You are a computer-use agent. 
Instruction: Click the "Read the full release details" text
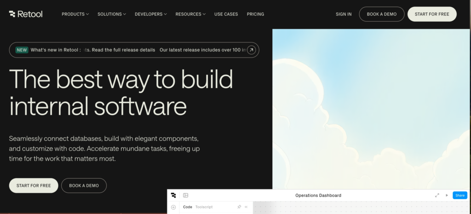(123, 50)
